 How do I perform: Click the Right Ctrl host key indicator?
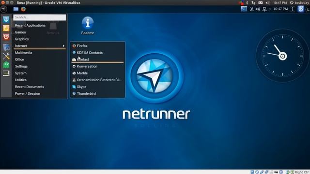[302, 172]
